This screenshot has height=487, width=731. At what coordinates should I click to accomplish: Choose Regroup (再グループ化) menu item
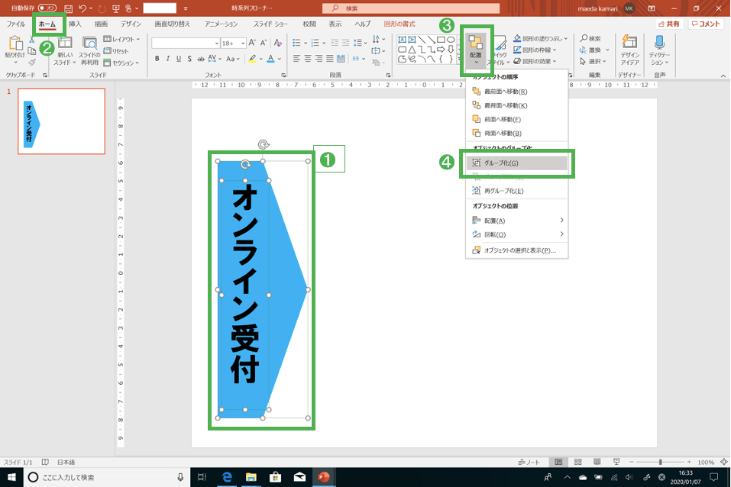click(x=517, y=191)
